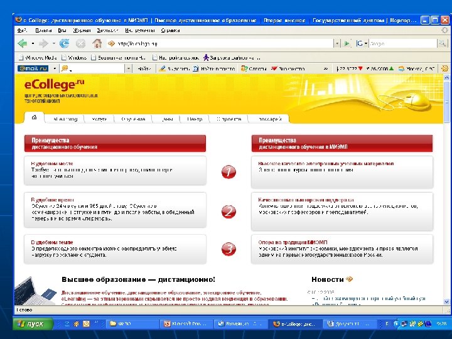The height and width of the screenshot is (339, 452).
Task: Open the Forward button history dropdown arrow
Action: (x=54, y=43)
